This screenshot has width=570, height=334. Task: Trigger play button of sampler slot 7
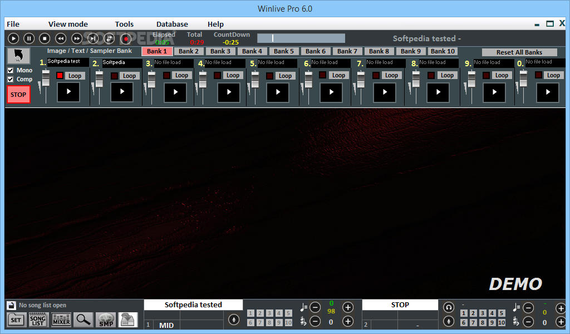coord(385,92)
